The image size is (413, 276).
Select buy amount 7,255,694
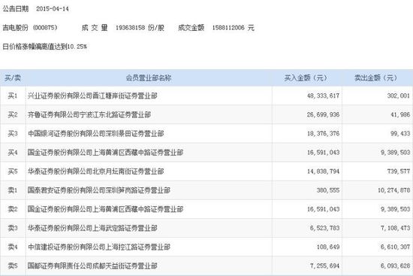(x=324, y=266)
